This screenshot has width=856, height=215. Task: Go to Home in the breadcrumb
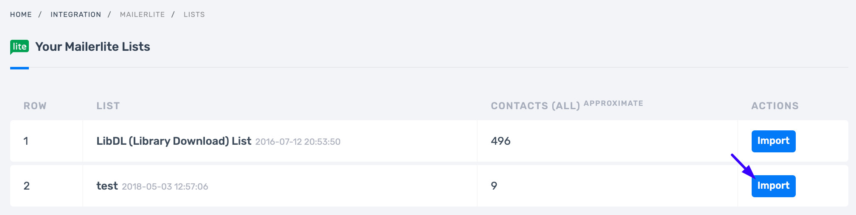coord(21,14)
